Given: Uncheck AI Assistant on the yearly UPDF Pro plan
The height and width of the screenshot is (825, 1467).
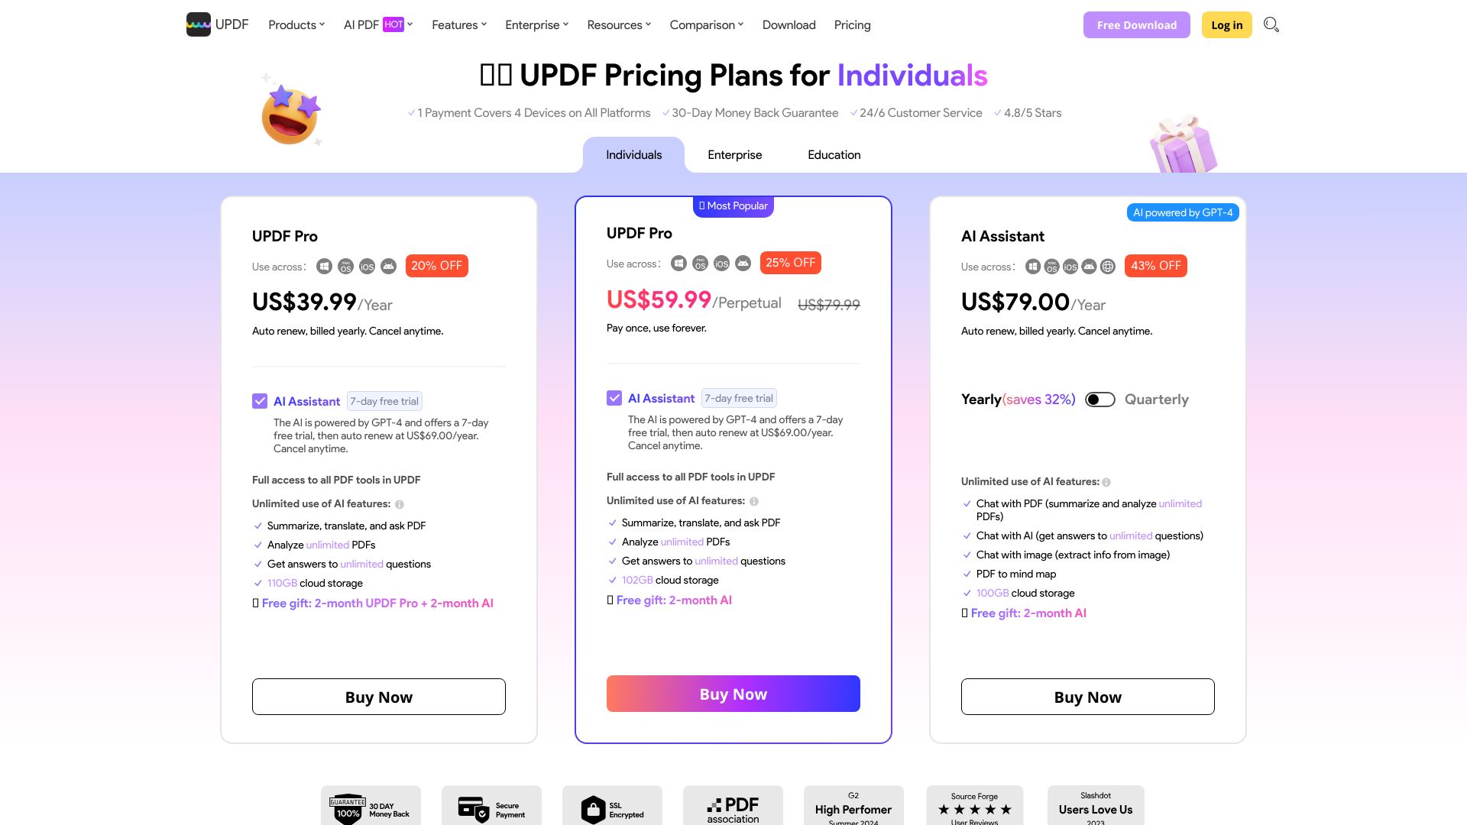Looking at the screenshot, I should pyautogui.click(x=260, y=401).
